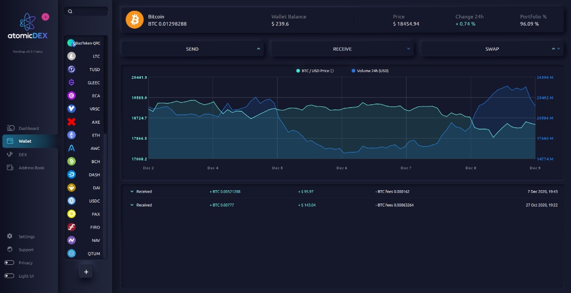Click the RECEIVE button
Viewport: 571px width, 293px height.
342,49
